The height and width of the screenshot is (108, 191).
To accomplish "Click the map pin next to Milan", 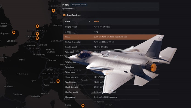I will [58, 81].
